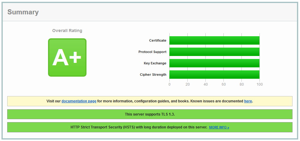Select the Overall Rating label
This screenshot has height=141, width=300.
point(67,31)
